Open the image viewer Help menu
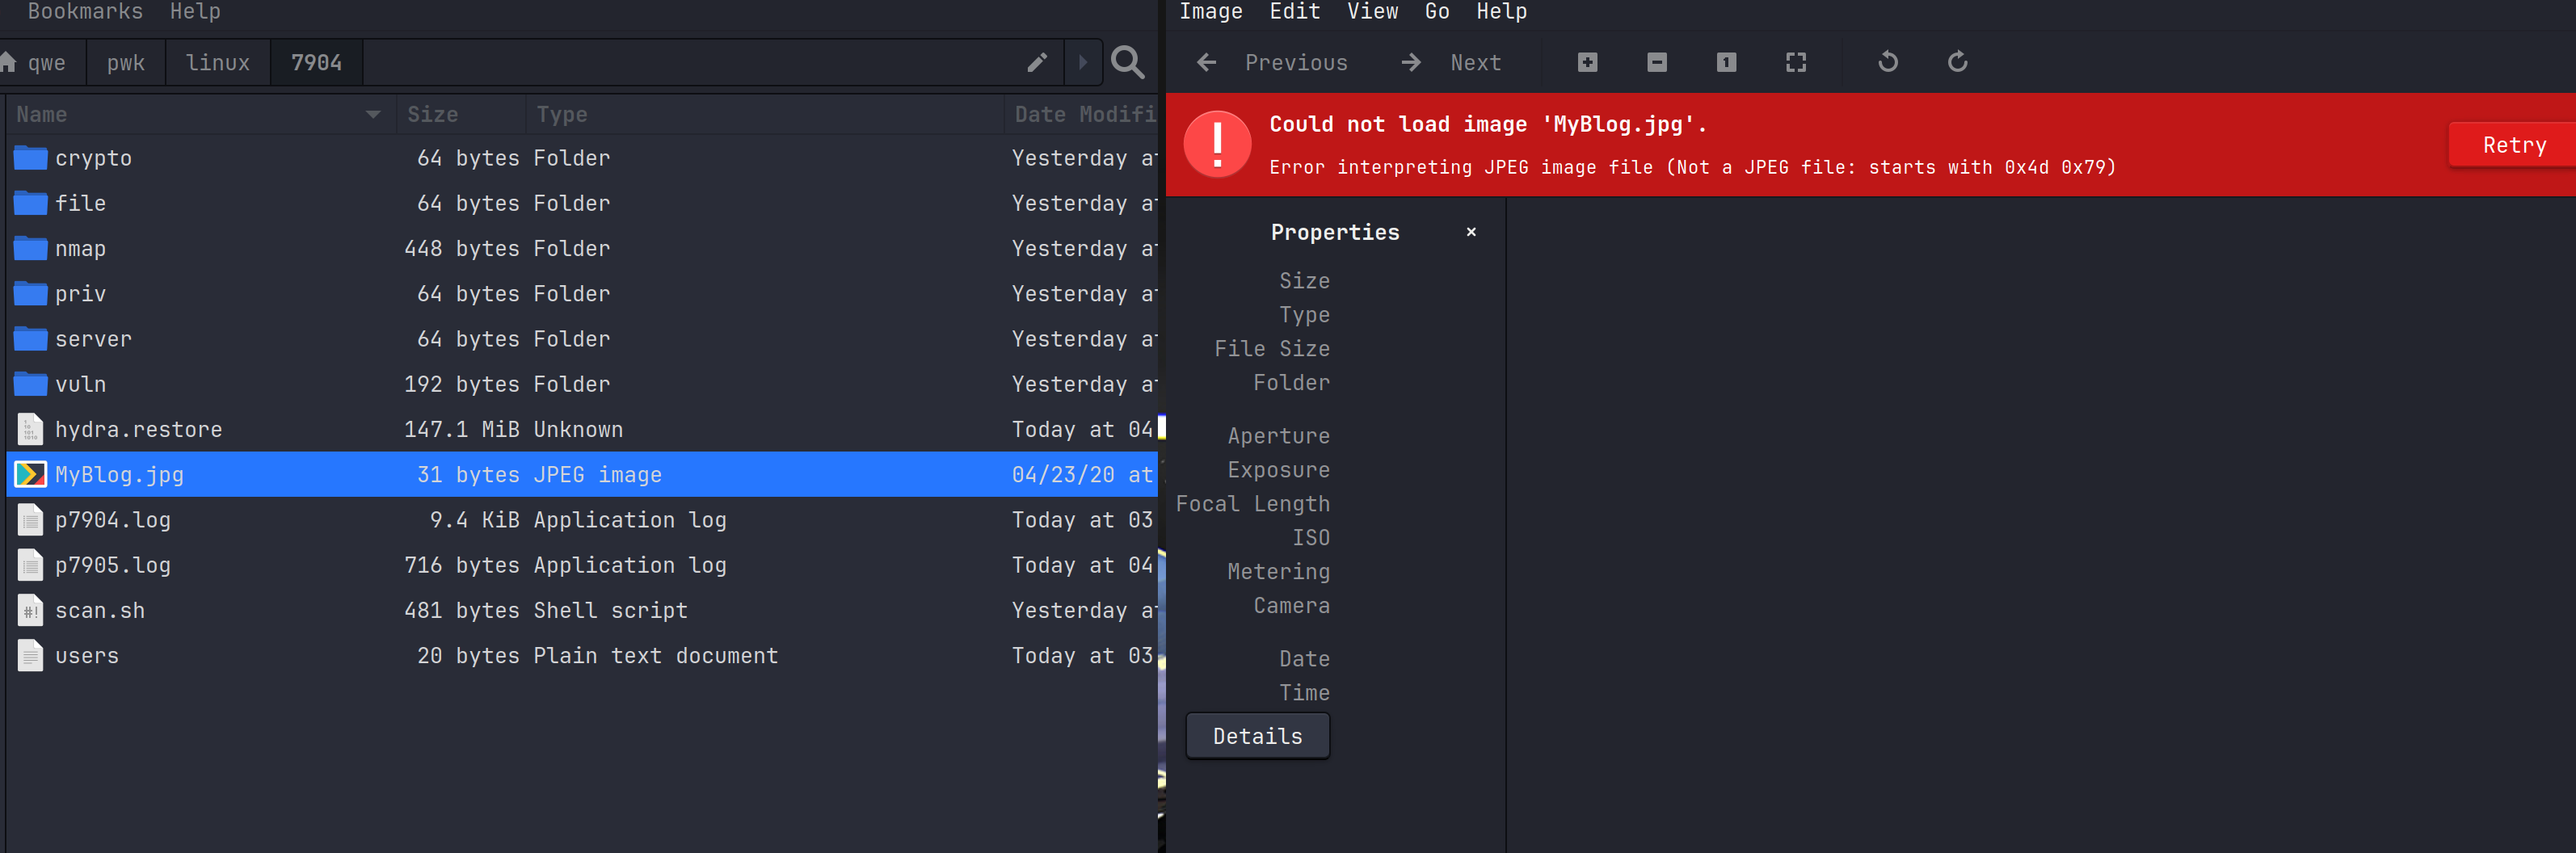Image resolution: width=2576 pixels, height=853 pixels. [1502, 11]
